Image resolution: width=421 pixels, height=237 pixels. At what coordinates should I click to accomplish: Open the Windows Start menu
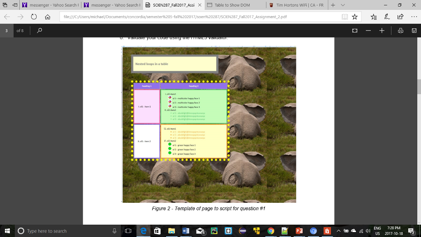pyautogui.click(x=7, y=231)
